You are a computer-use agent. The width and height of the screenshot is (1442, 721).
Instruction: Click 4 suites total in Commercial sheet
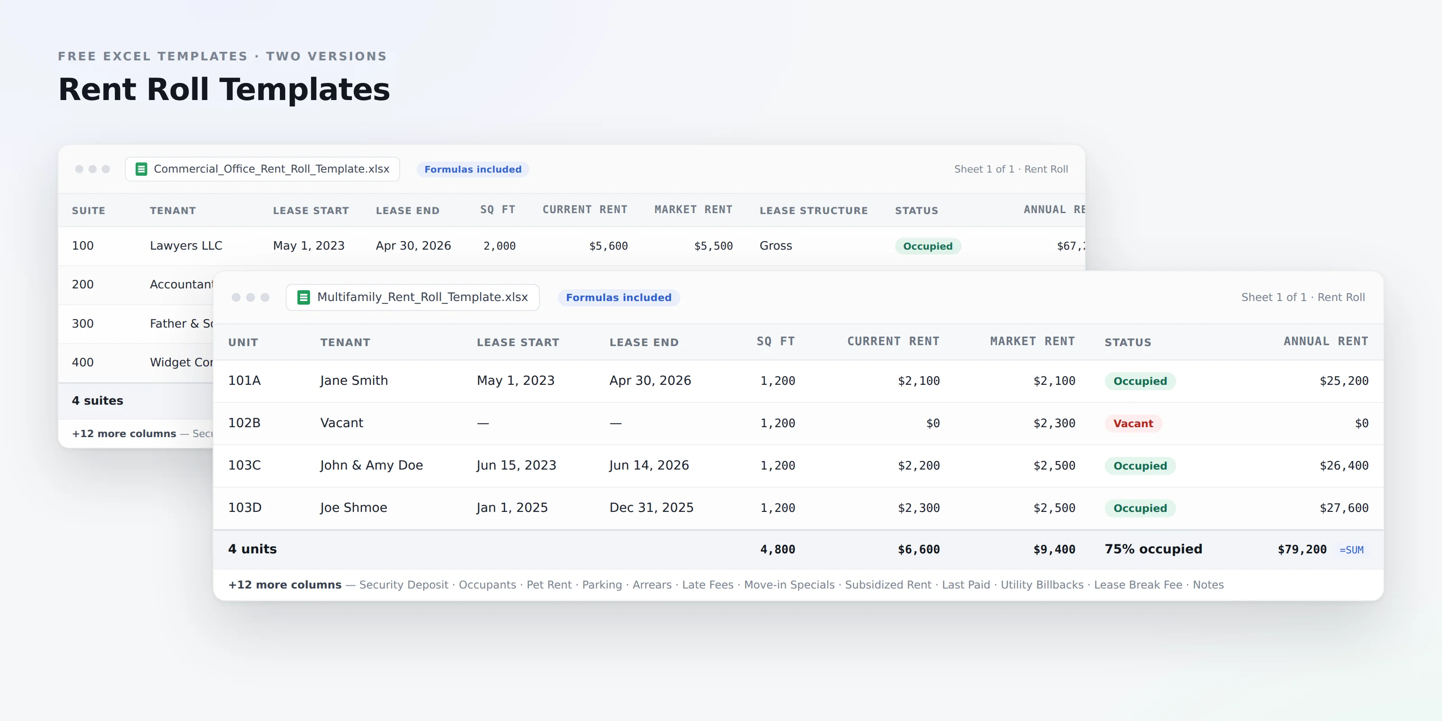[x=97, y=401]
